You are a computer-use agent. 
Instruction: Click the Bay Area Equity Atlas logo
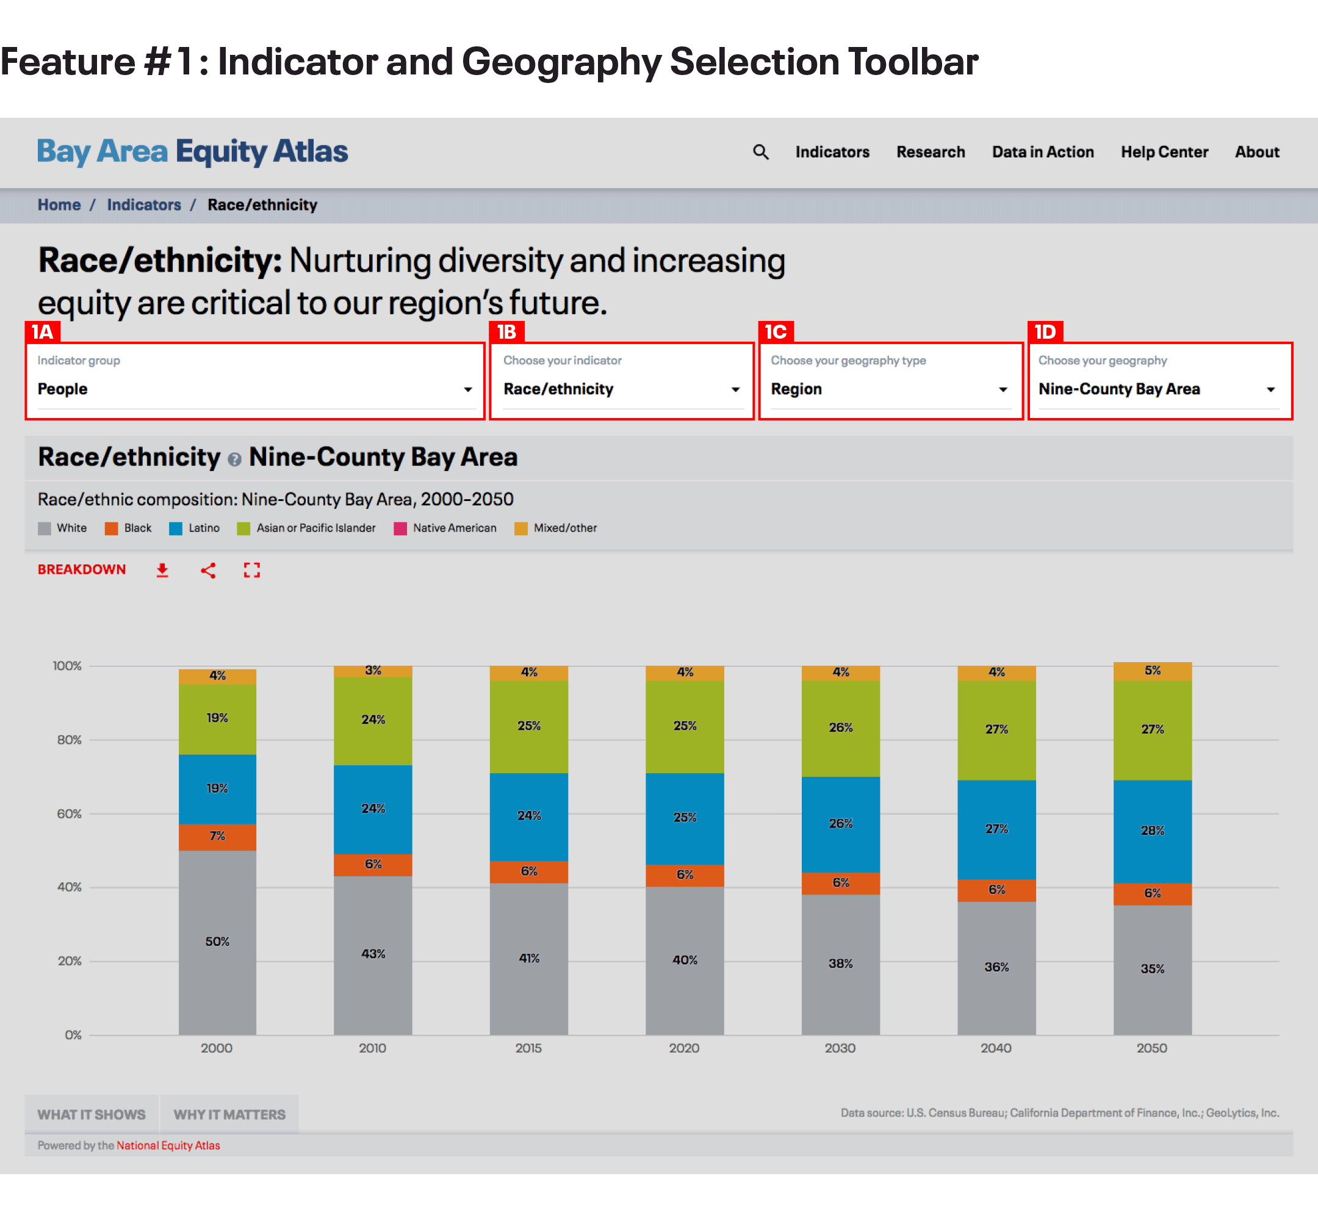pyautogui.click(x=192, y=151)
